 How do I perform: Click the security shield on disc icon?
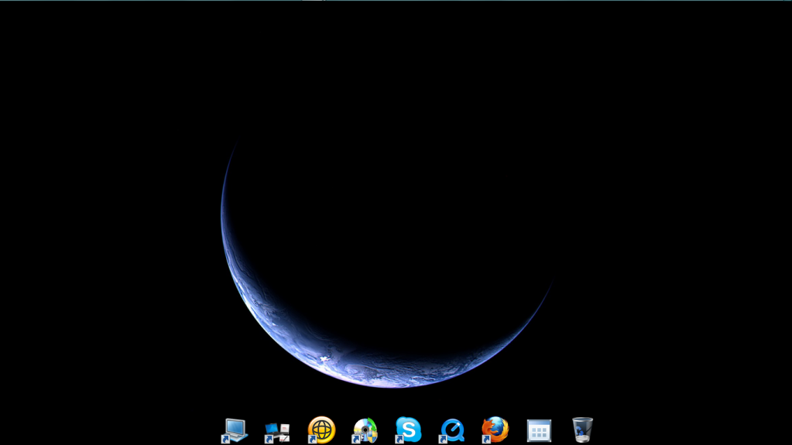[372, 436]
